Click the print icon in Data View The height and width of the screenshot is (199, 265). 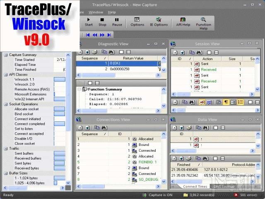point(189,128)
